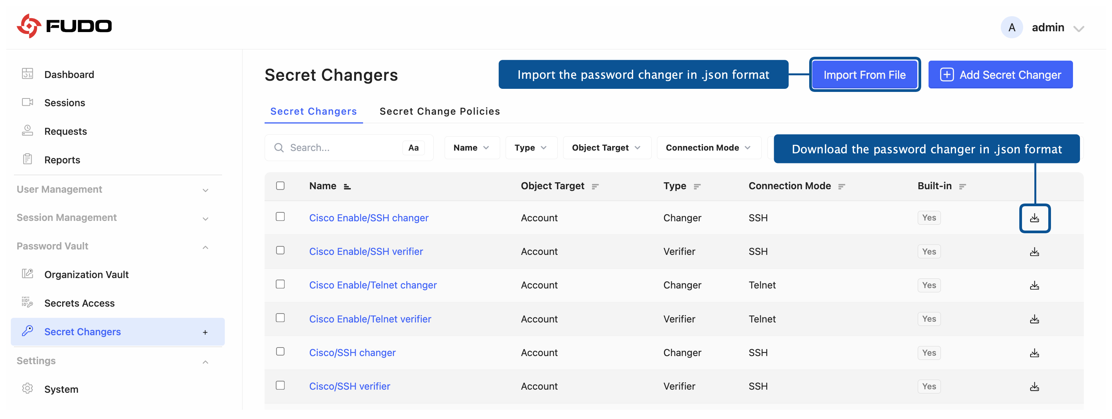Click the magnifier icon in the search box
1112x419 pixels.
tap(279, 148)
